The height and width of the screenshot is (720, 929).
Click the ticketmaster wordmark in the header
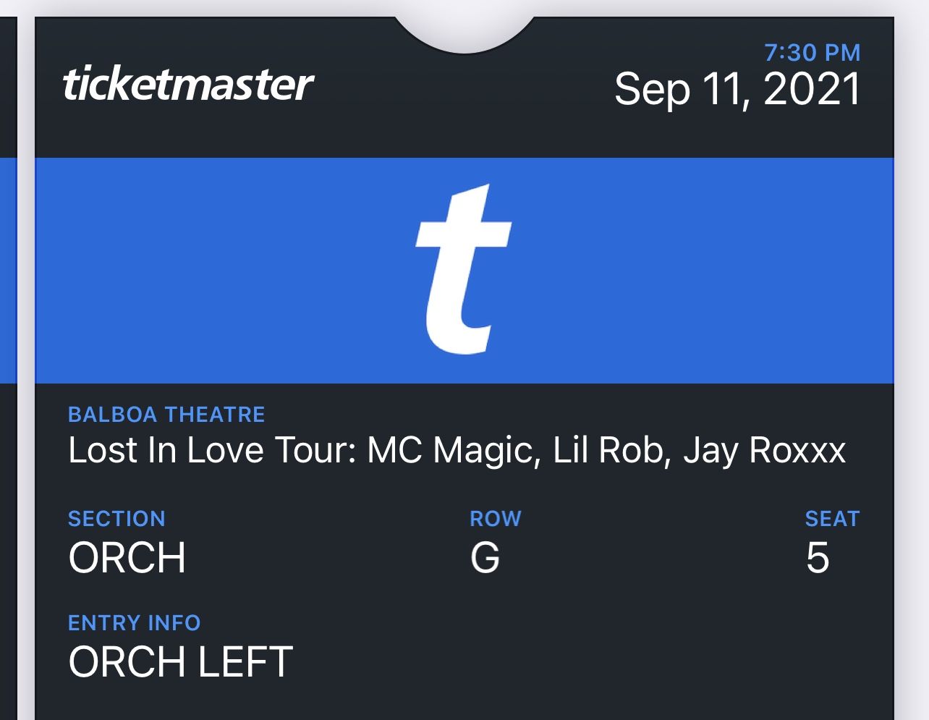point(188,85)
